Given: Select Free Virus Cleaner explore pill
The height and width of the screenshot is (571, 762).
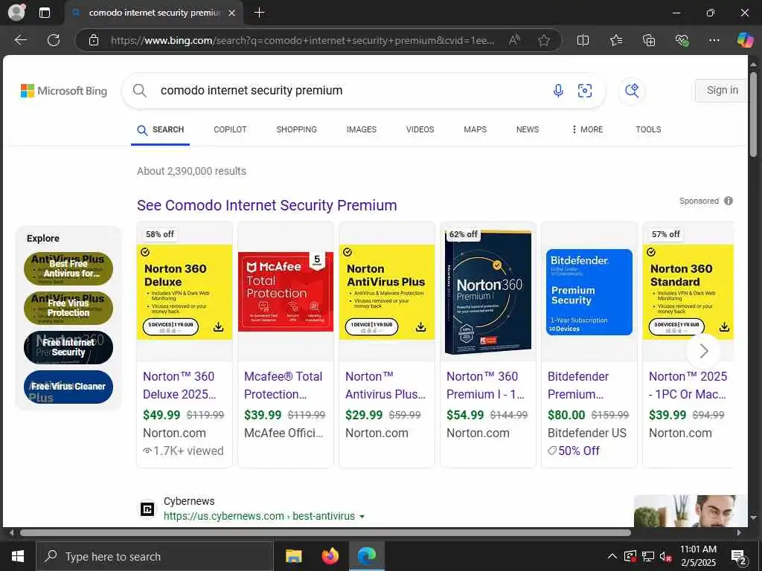Looking at the screenshot, I should pyautogui.click(x=68, y=387).
